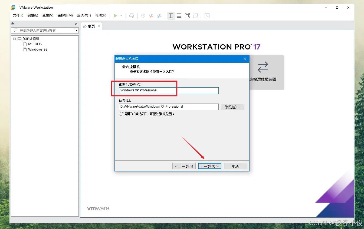
Task: Click the default location hint text
Action: click(147, 114)
